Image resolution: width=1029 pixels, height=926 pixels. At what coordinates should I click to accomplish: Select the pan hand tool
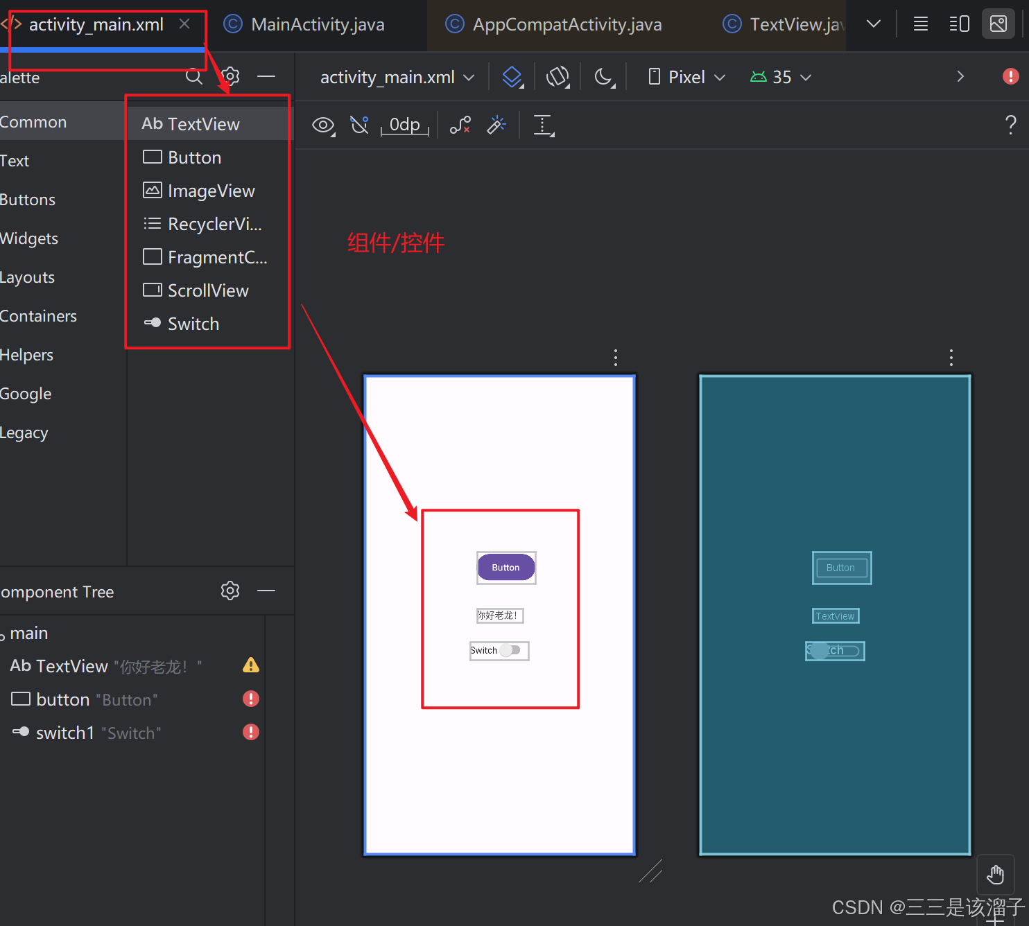996,875
